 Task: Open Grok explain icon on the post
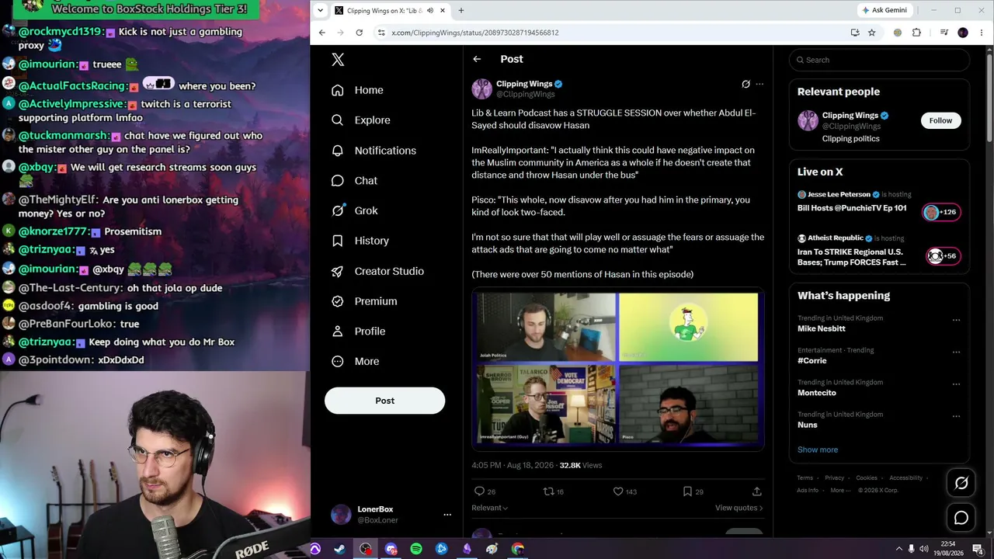tap(745, 84)
